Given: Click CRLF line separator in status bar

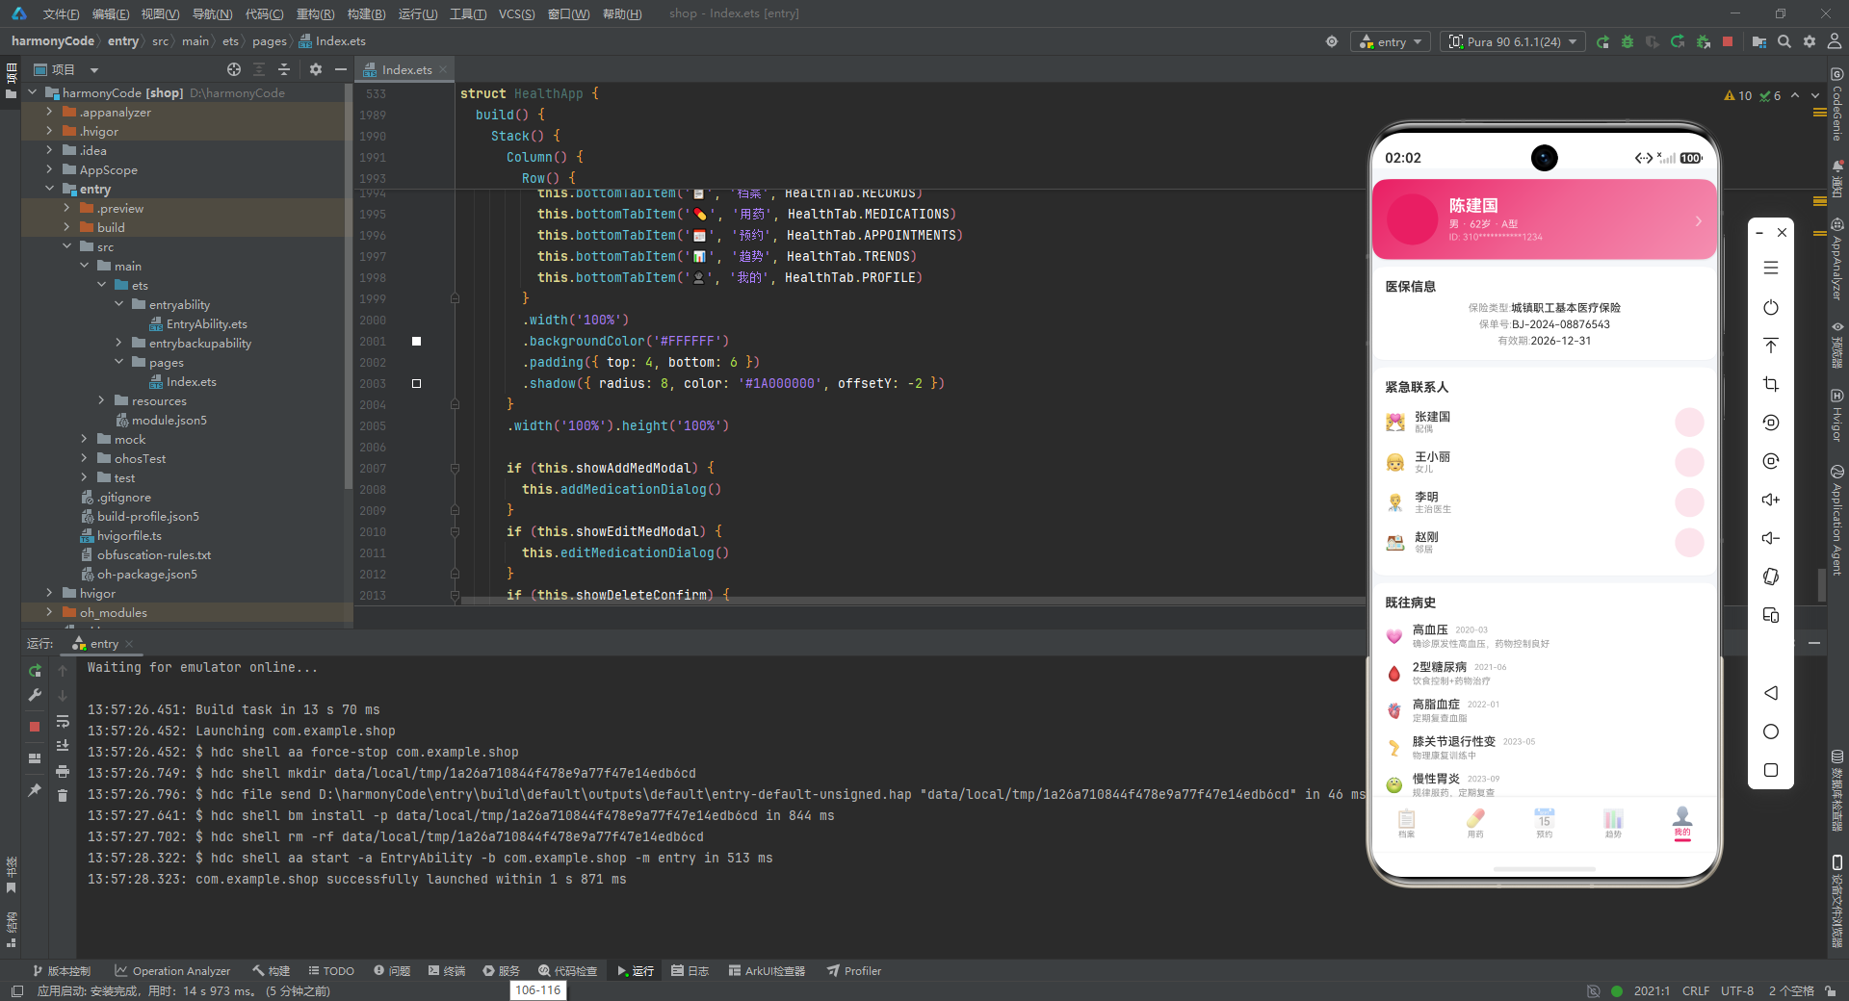Looking at the screenshot, I should [1695, 990].
